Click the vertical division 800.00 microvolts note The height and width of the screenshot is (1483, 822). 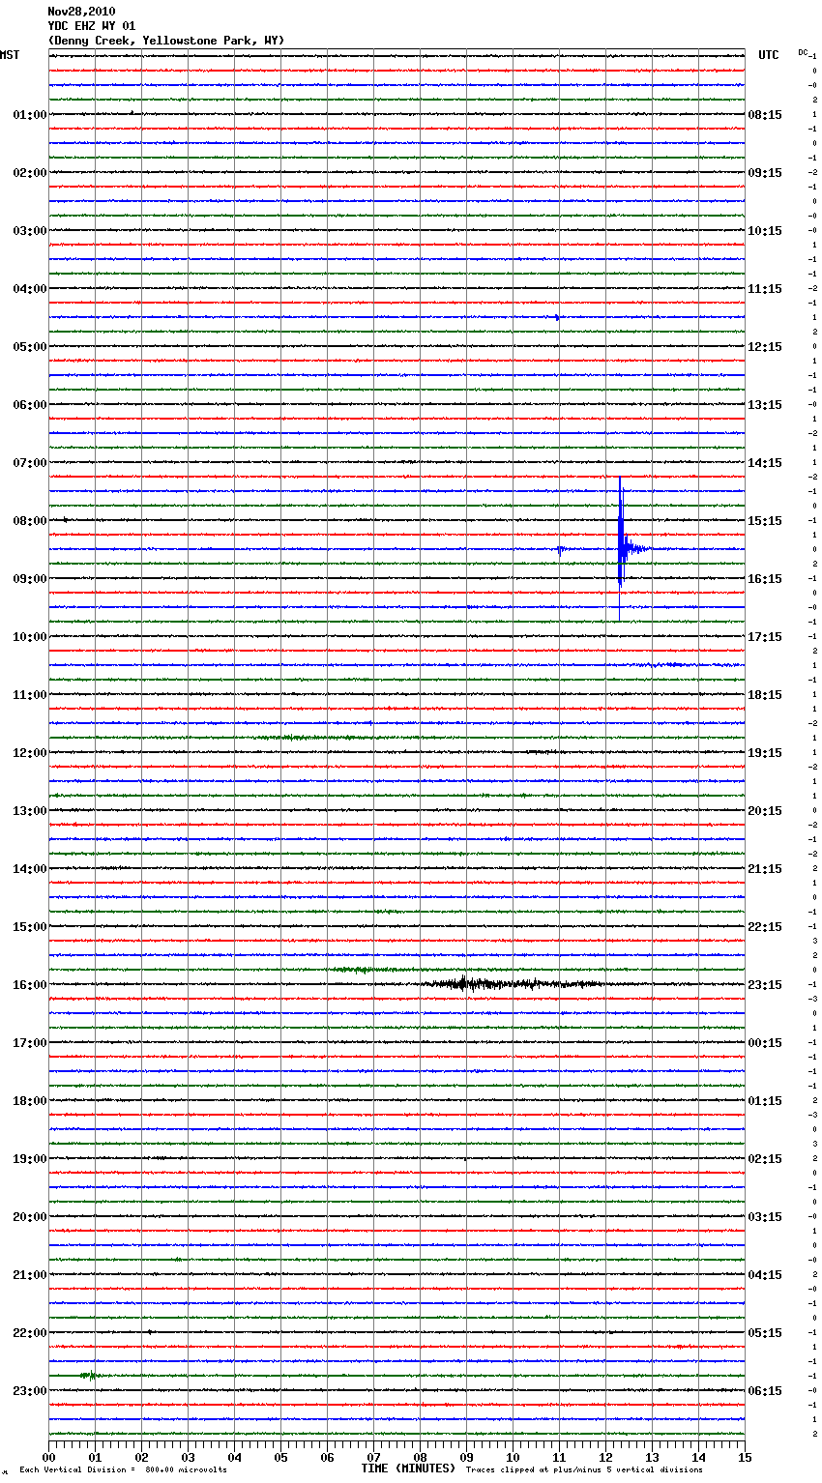123,1470
